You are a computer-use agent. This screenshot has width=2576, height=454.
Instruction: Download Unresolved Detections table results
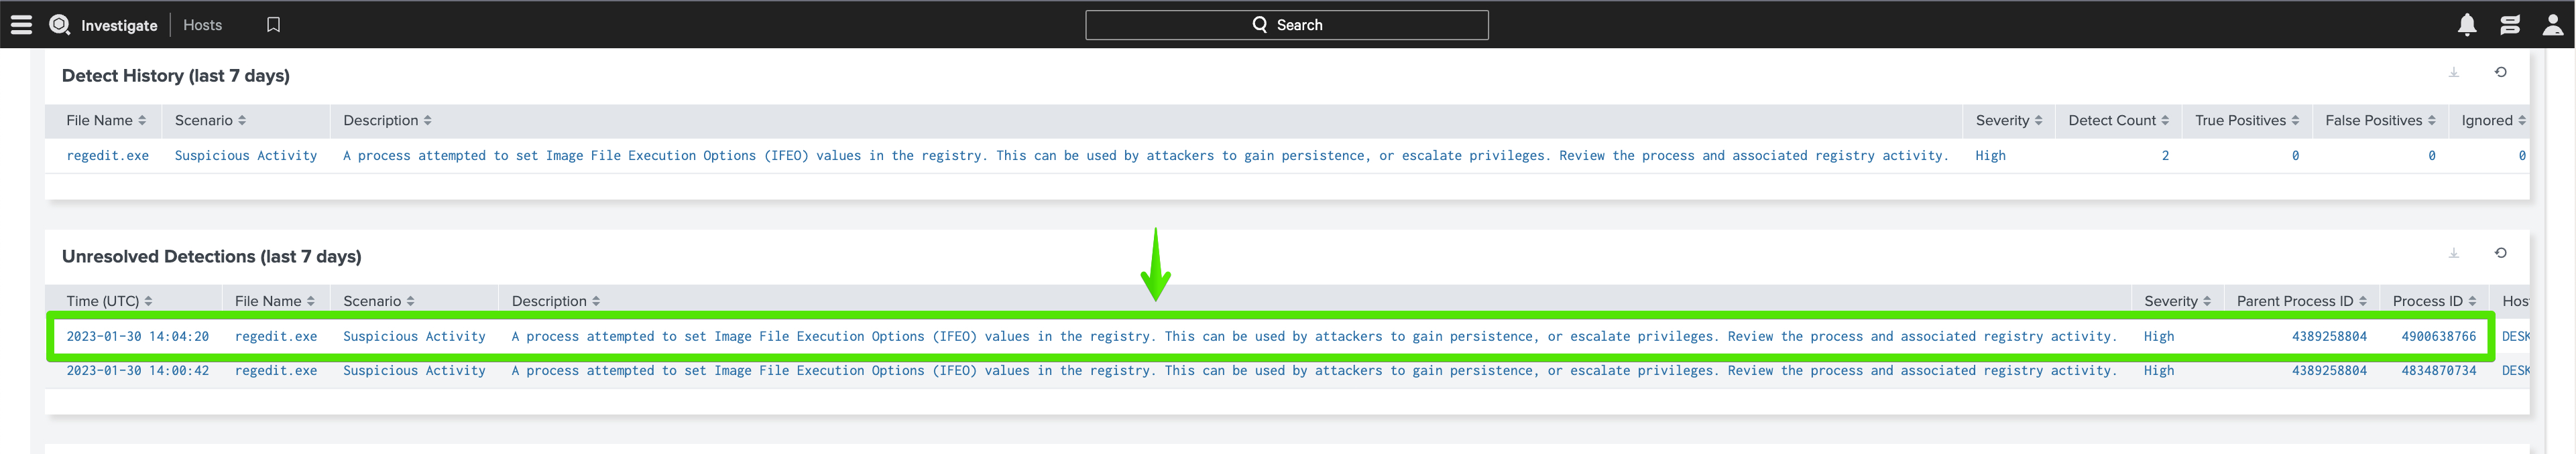pyautogui.click(x=2454, y=252)
